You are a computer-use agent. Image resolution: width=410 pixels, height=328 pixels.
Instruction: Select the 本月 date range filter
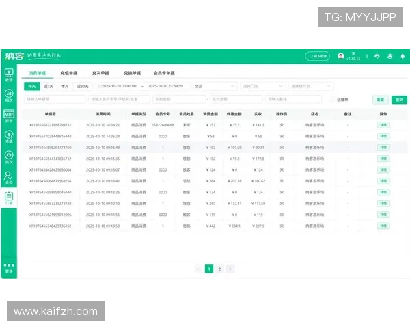65,86
